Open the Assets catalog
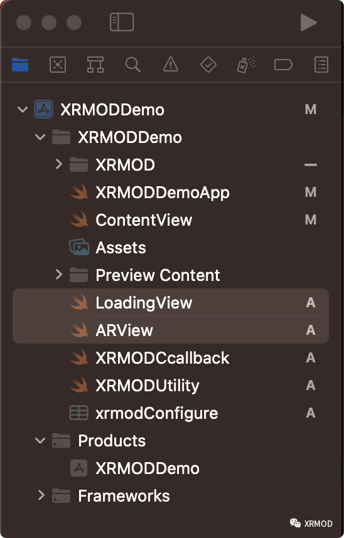The image size is (344, 538). point(121,248)
